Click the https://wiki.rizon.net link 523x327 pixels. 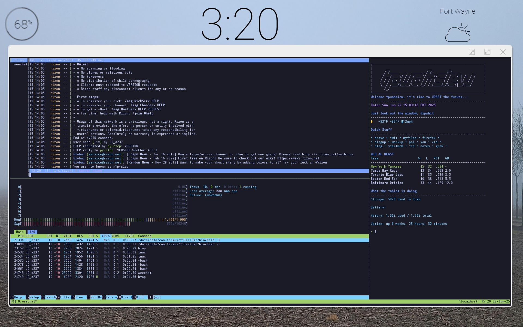tap(298, 158)
